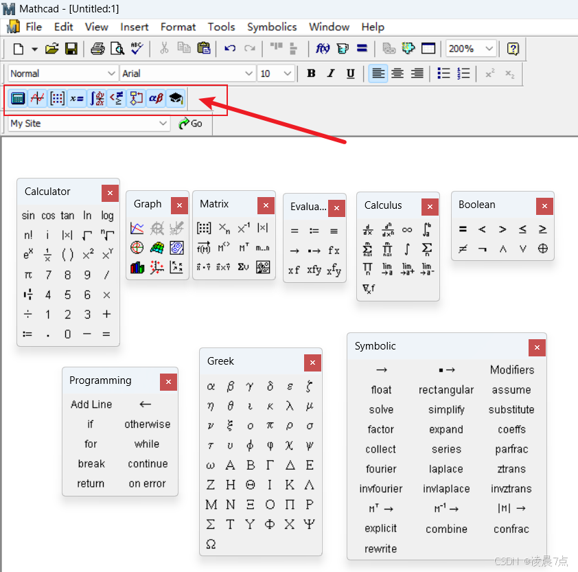Click the Undo icon
This screenshot has width=578, height=572.
click(x=230, y=49)
